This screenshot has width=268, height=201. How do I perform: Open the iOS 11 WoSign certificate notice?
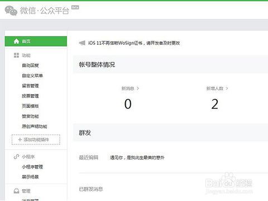click(134, 43)
